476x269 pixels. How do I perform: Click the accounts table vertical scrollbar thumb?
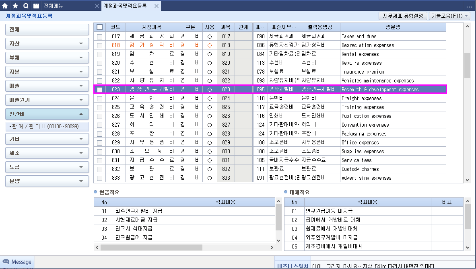click(467, 66)
